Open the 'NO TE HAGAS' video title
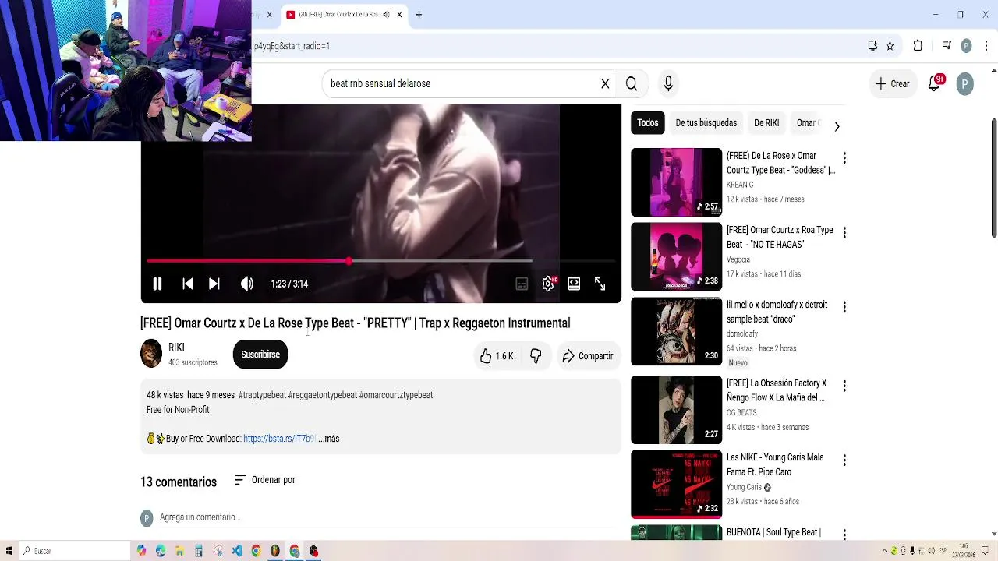Image resolution: width=998 pixels, height=561 pixels. coord(780,237)
